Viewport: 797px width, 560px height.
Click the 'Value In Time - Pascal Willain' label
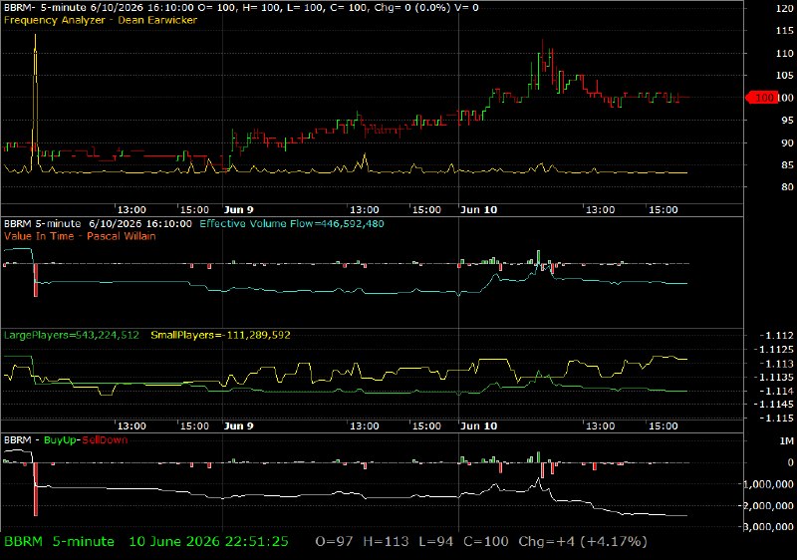click(80, 236)
